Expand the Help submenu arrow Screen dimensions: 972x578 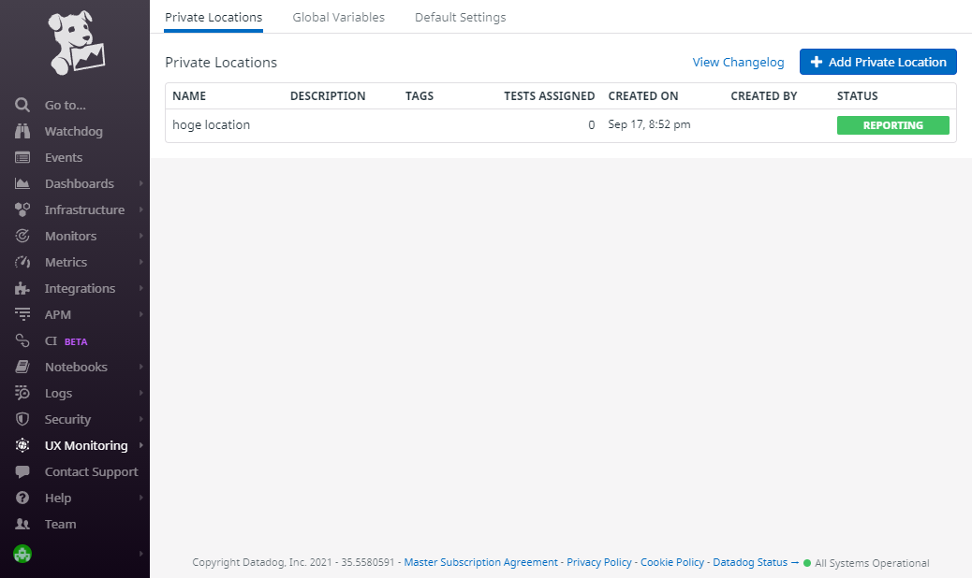141,498
